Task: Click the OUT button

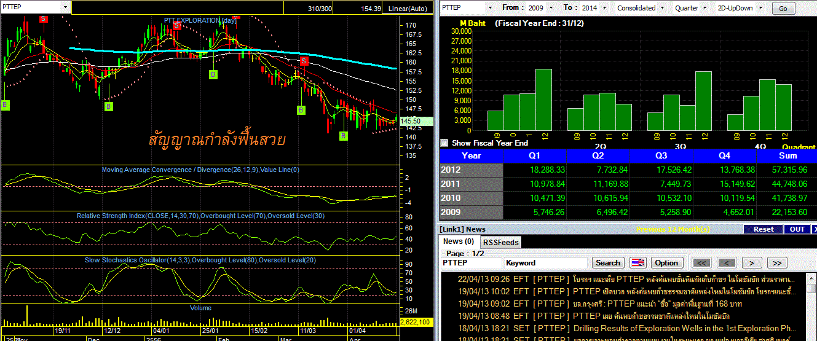Action: tap(797, 229)
